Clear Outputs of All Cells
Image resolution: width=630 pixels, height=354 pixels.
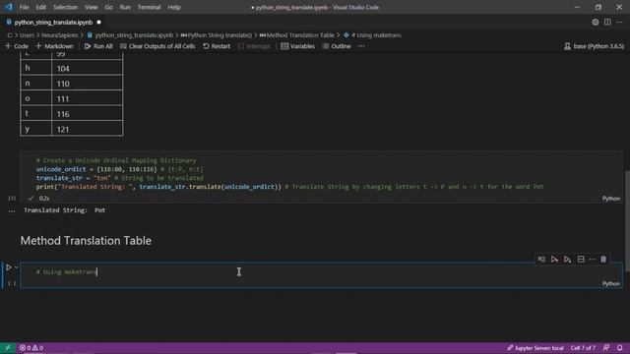click(x=157, y=46)
